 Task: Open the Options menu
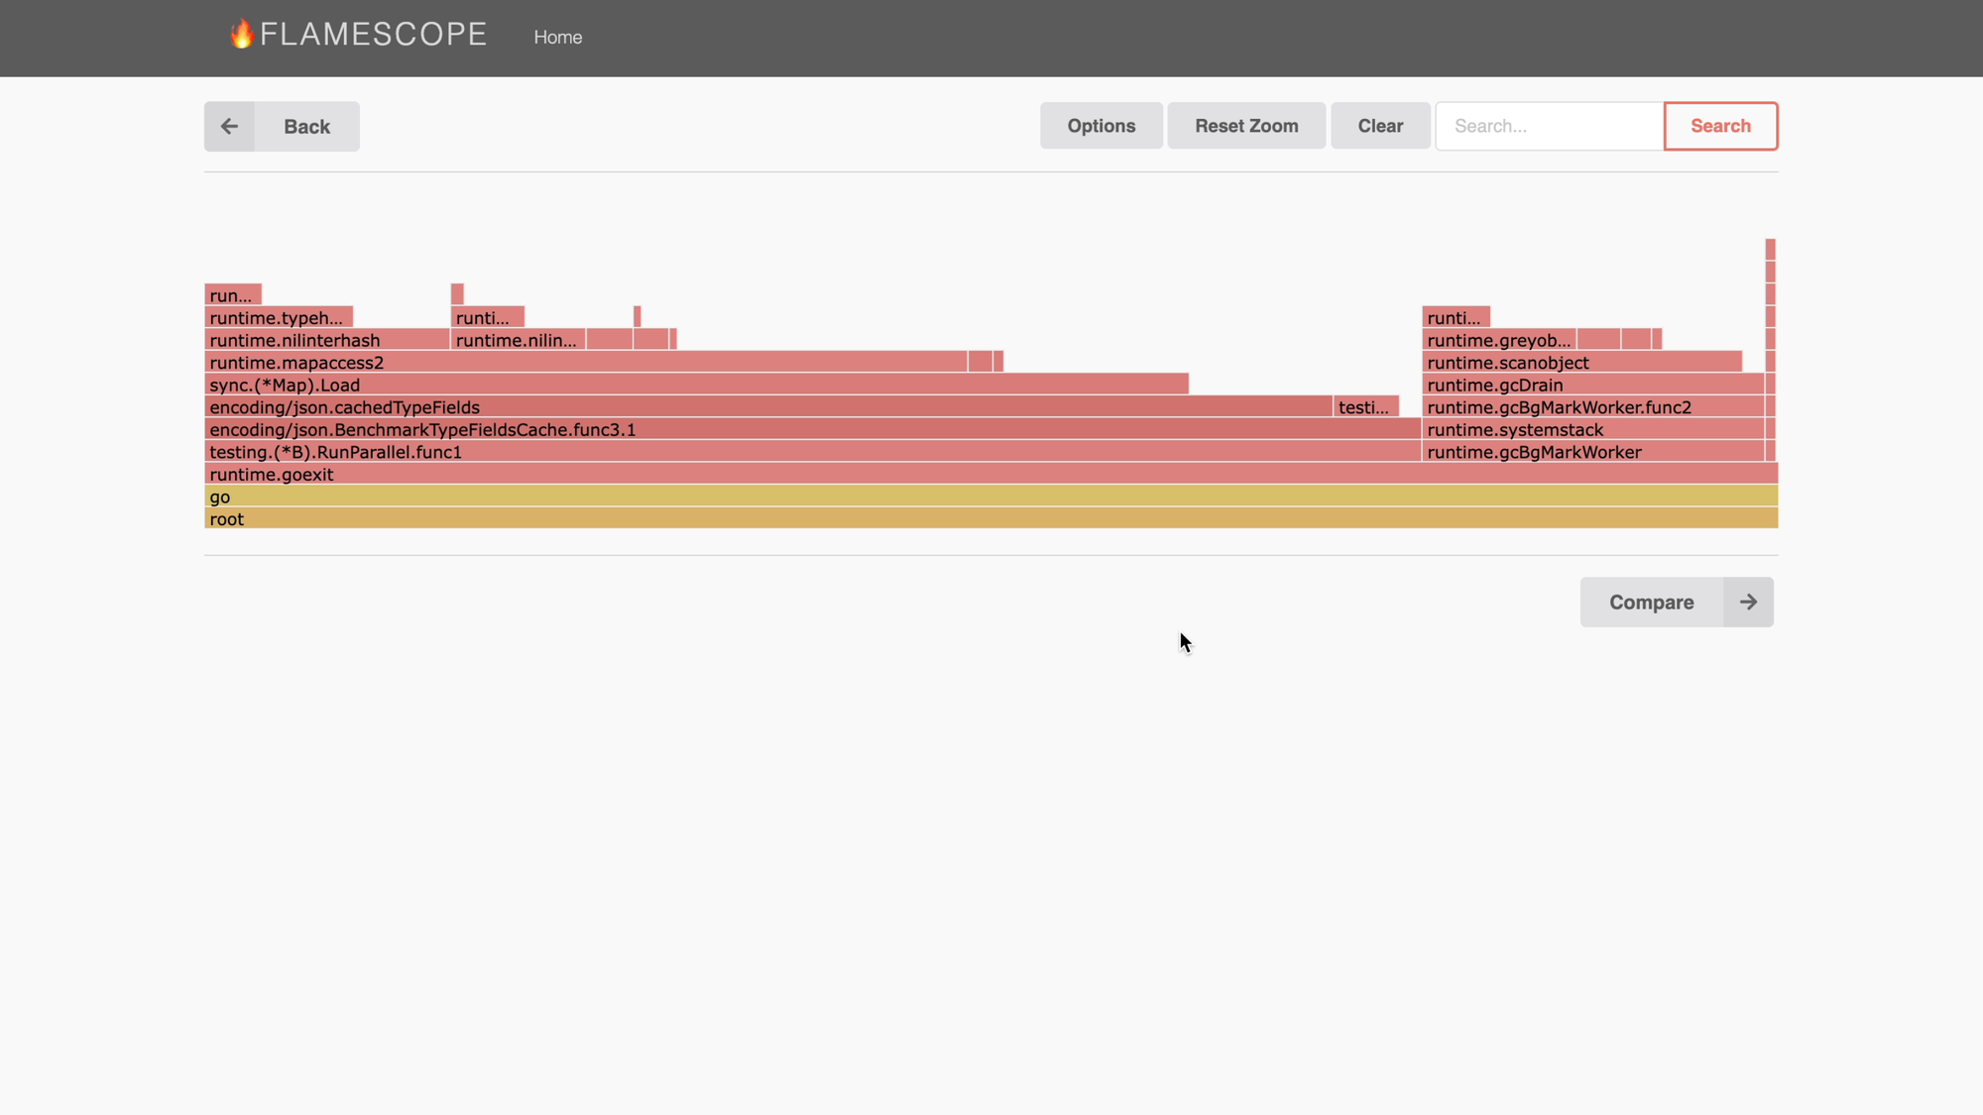1101,126
